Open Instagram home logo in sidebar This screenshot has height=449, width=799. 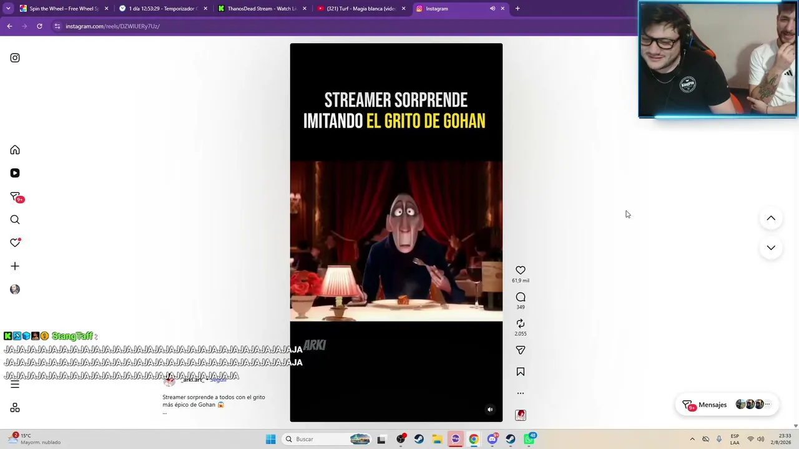pyautogui.click(x=15, y=58)
